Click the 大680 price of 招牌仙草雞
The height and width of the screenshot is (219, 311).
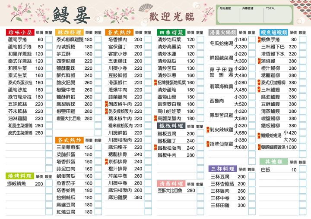[x=241, y=147]
